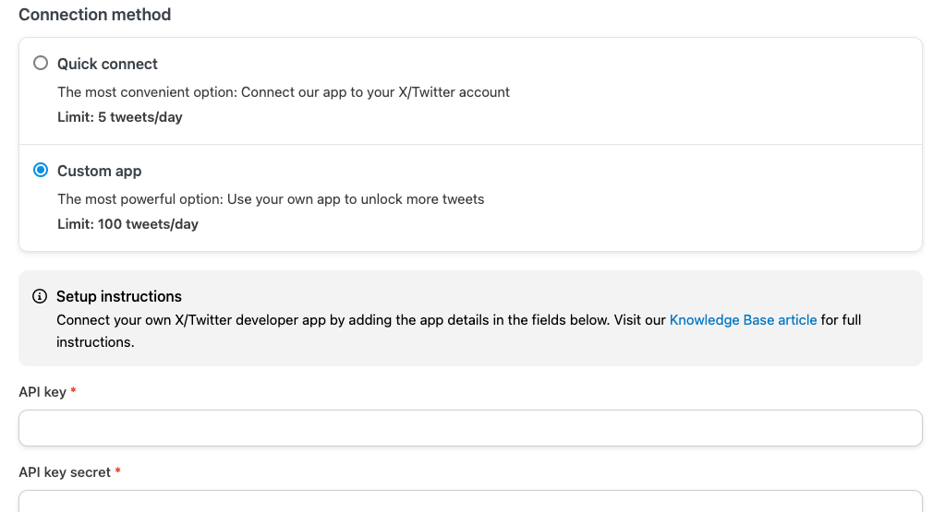Click the info icon beside Setup instructions
This screenshot has width=933, height=512.
pyautogui.click(x=40, y=296)
